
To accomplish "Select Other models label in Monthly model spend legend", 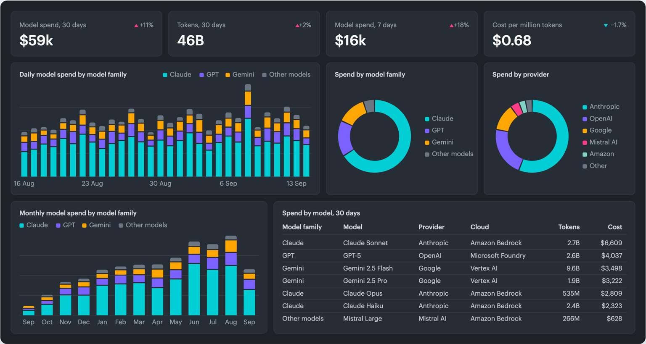I will click(146, 225).
